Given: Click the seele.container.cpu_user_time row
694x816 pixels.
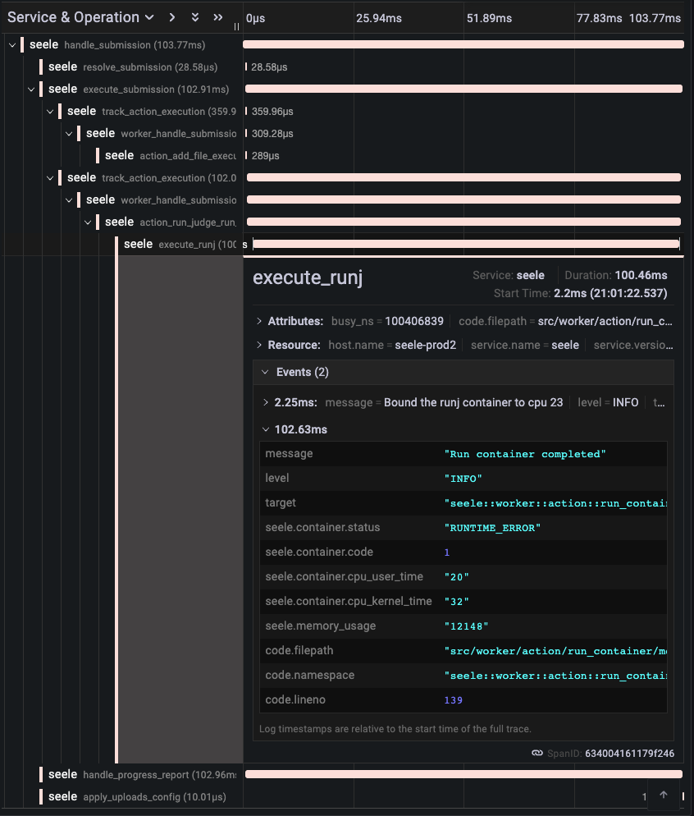Looking at the screenshot, I should click(463, 576).
